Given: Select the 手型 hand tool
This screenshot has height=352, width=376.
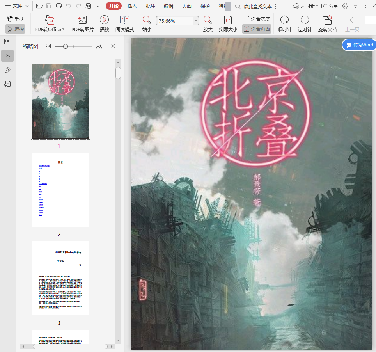Looking at the screenshot, I should pyautogui.click(x=15, y=19).
